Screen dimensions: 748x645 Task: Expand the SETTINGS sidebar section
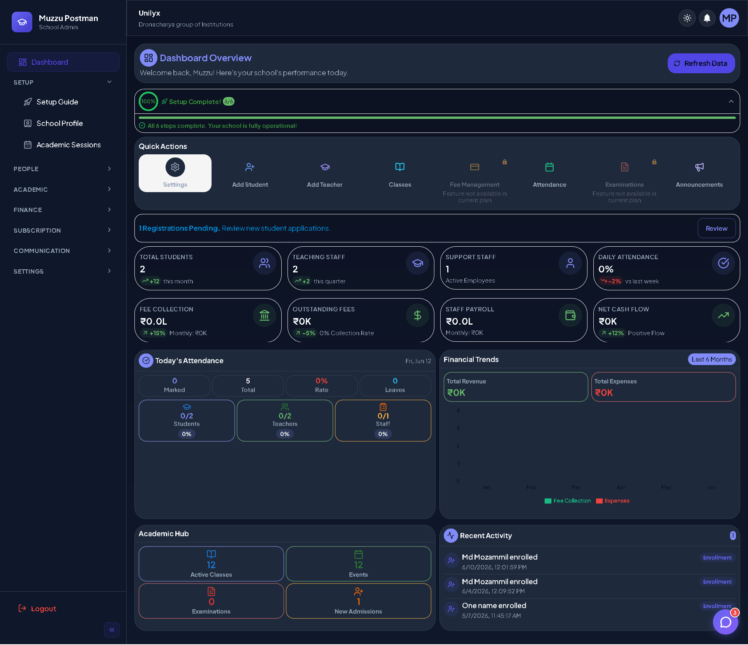click(63, 271)
